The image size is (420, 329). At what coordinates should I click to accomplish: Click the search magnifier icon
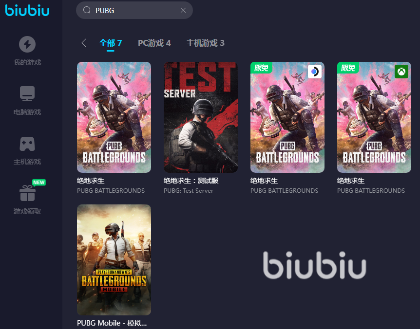pyautogui.click(x=87, y=10)
